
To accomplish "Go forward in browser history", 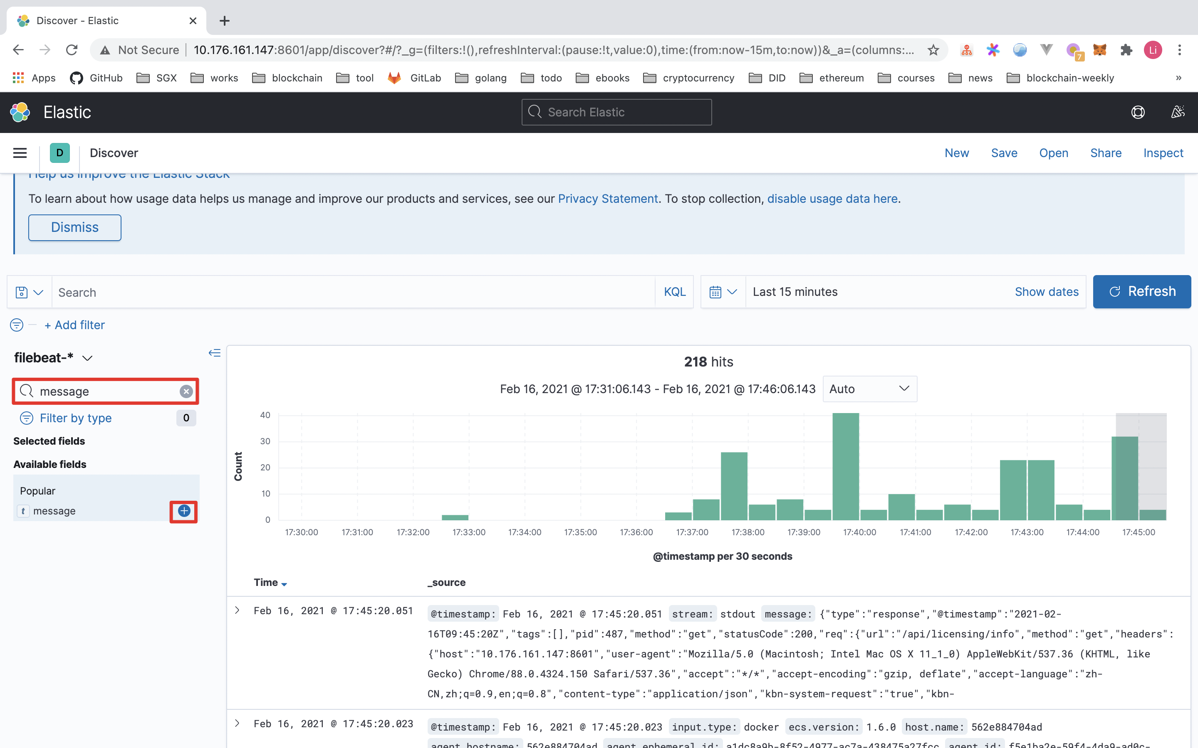I will [45, 50].
